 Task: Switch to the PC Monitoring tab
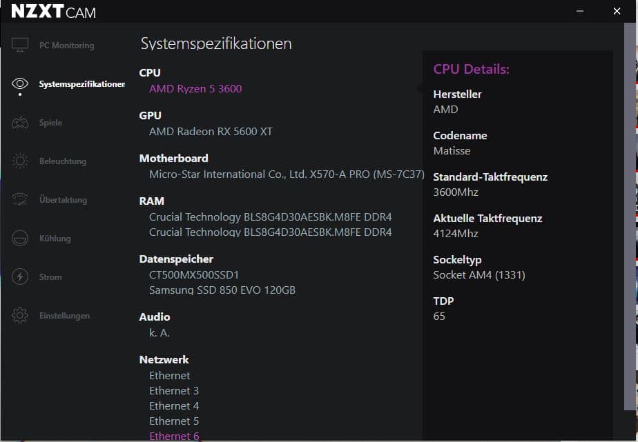point(66,46)
